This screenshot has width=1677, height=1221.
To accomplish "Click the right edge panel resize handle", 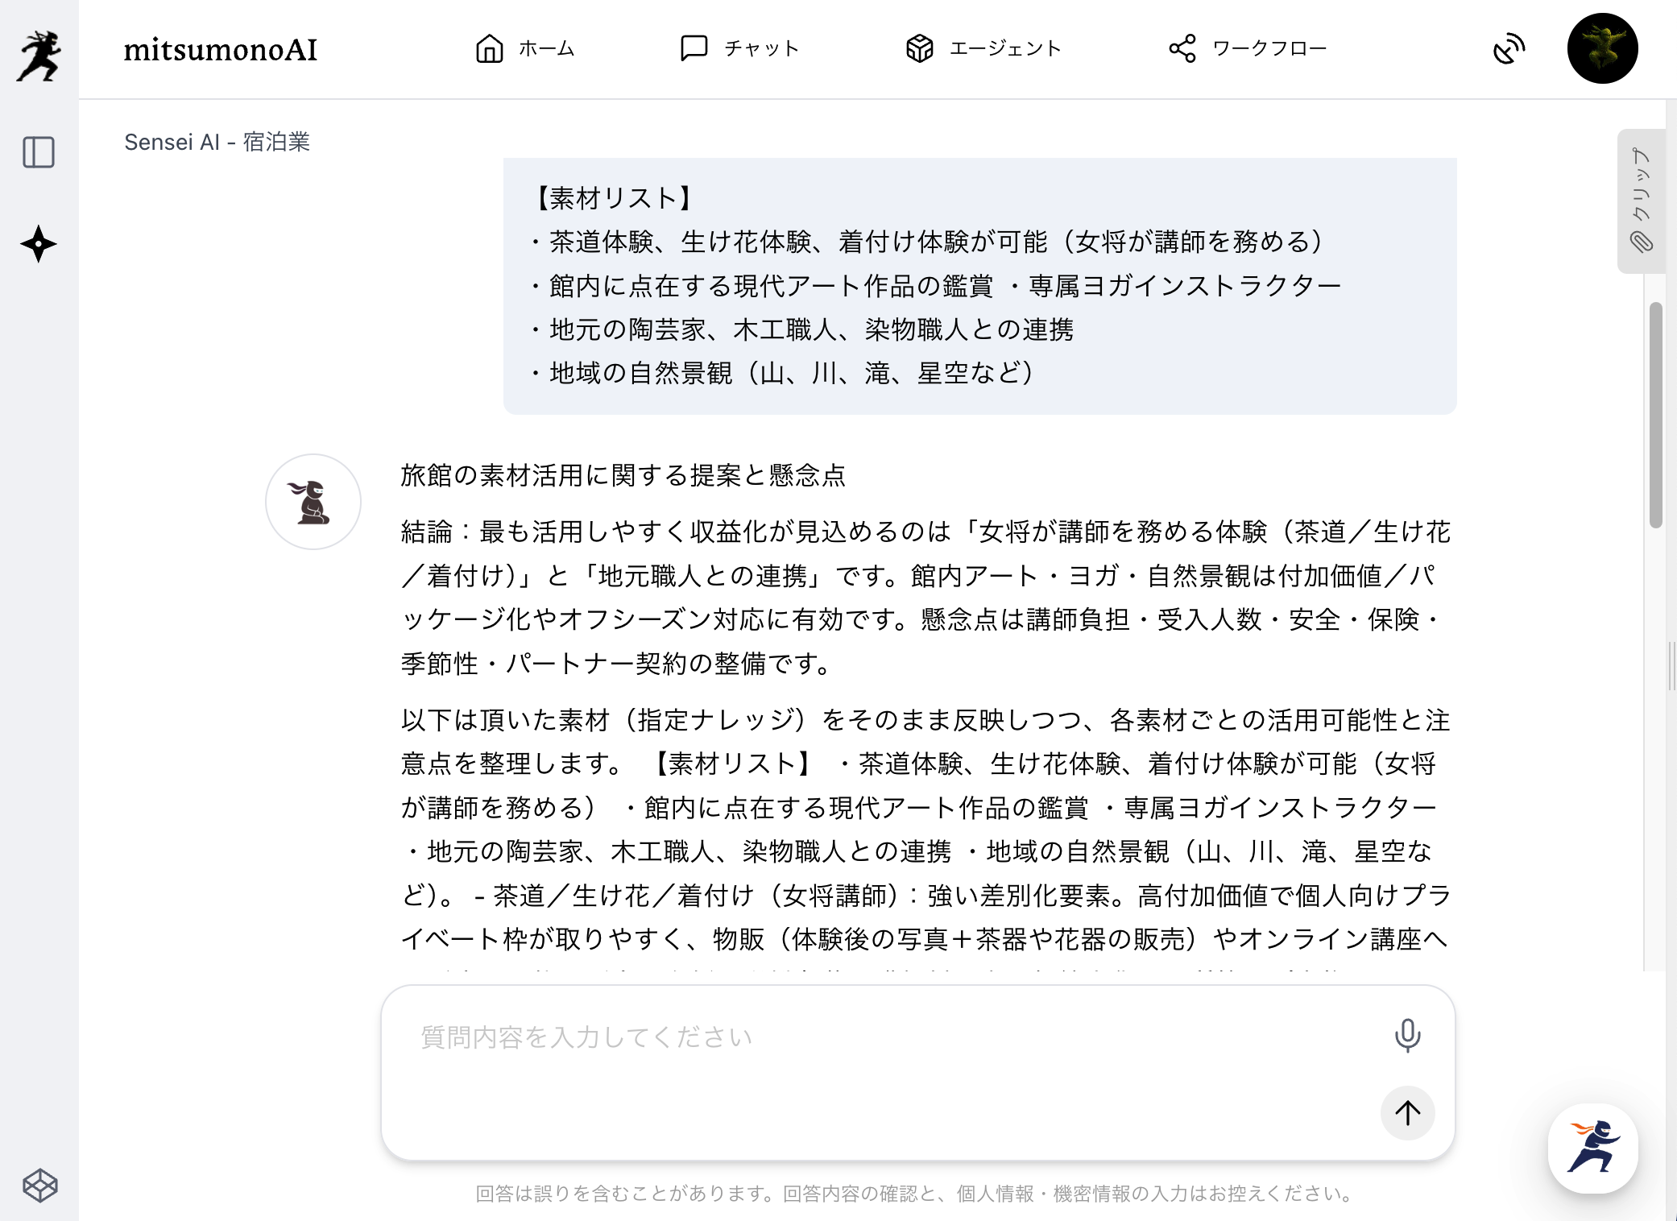I will pyautogui.click(x=1671, y=666).
